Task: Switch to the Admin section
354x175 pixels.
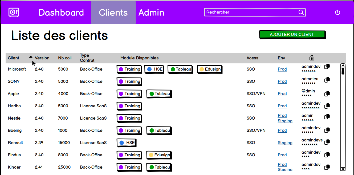Action: 151,12
